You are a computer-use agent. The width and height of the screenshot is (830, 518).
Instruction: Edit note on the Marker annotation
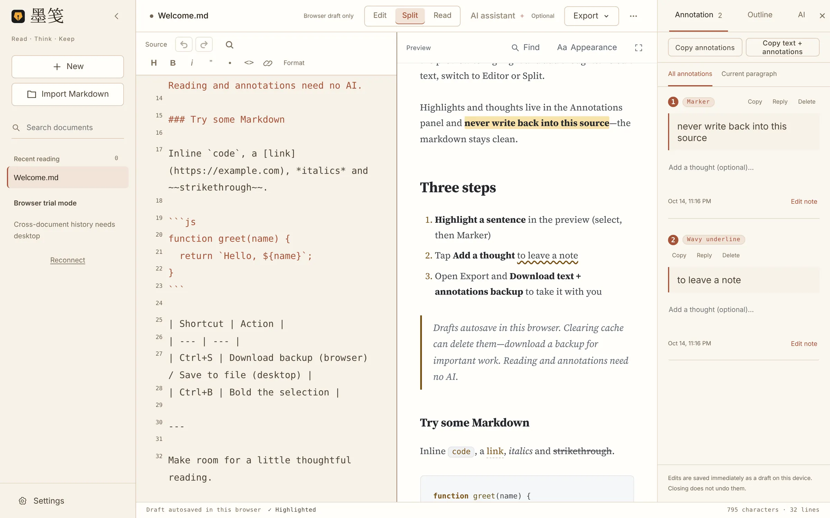click(804, 202)
